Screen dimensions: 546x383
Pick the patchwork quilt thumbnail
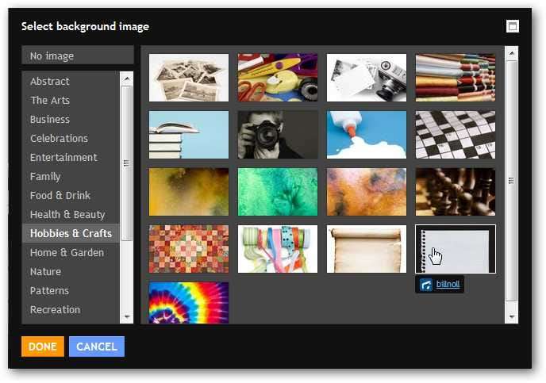[x=189, y=249]
